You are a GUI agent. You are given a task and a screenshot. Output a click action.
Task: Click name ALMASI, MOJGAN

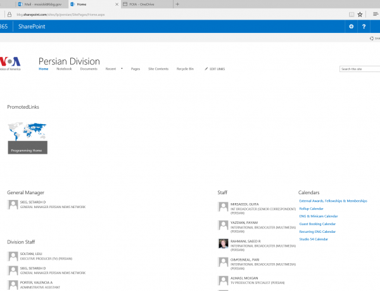click(244, 278)
